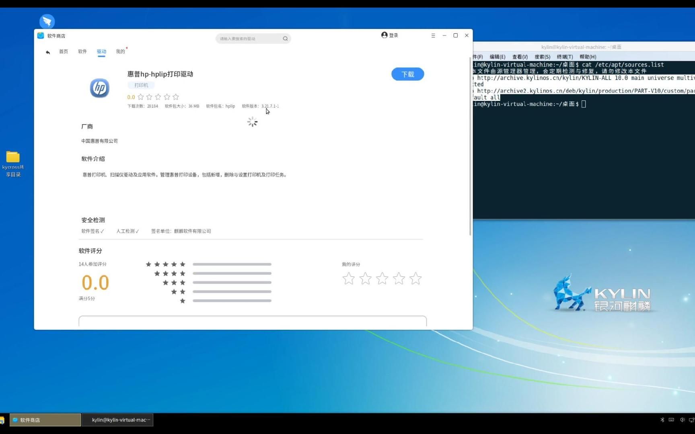Click the 14人参加评分 text
Image resolution: width=695 pixels, height=434 pixels.
93,264
